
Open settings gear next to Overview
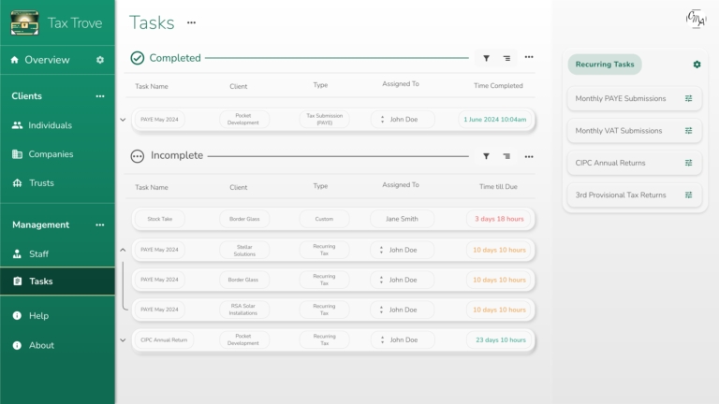click(x=100, y=60)
